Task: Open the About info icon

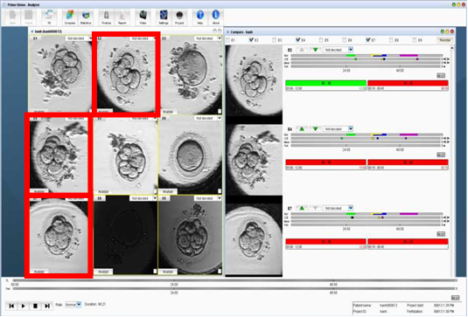Action: (215, 17)
